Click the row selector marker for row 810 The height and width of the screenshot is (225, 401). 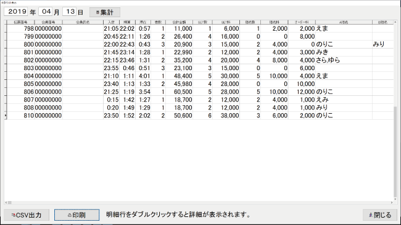coord(6,116)
